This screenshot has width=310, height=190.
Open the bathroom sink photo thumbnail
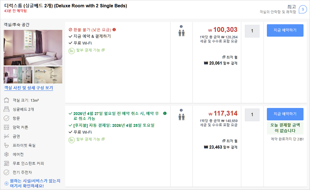pos(48,75)
